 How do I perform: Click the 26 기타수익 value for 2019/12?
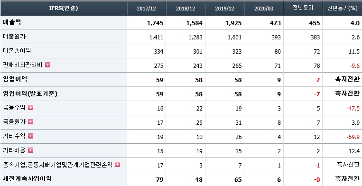point(239,137)
